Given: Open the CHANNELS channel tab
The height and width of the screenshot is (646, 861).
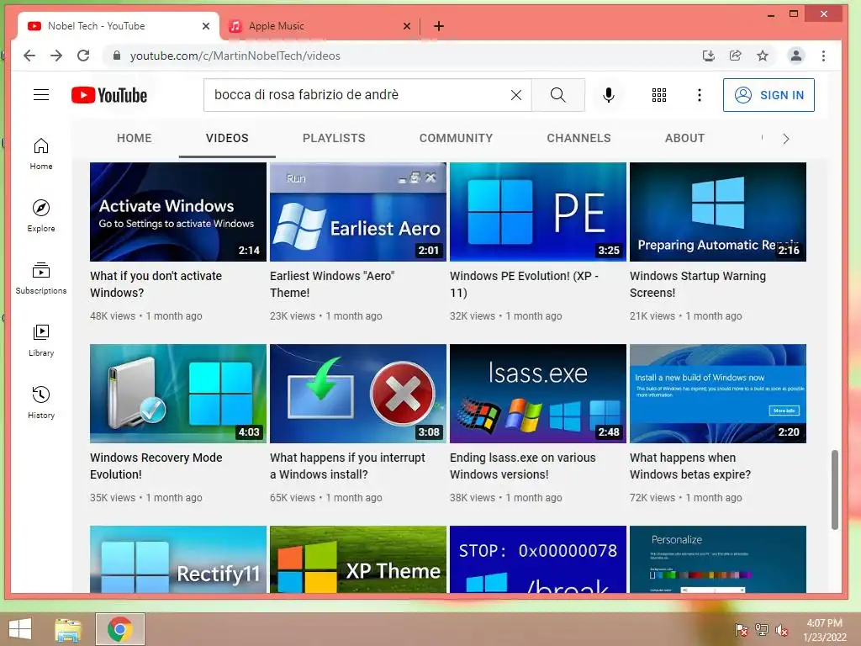Looking at the screenshot, I should [578, 139].
